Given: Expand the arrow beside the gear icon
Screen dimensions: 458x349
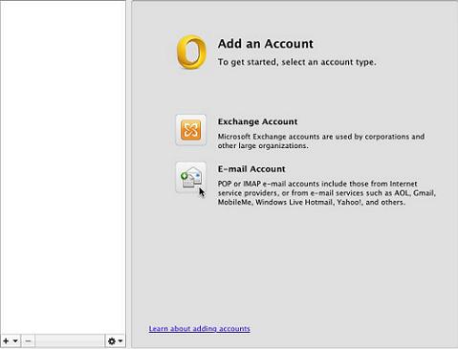Looking at the screenshot, I should tap(120, 341).
